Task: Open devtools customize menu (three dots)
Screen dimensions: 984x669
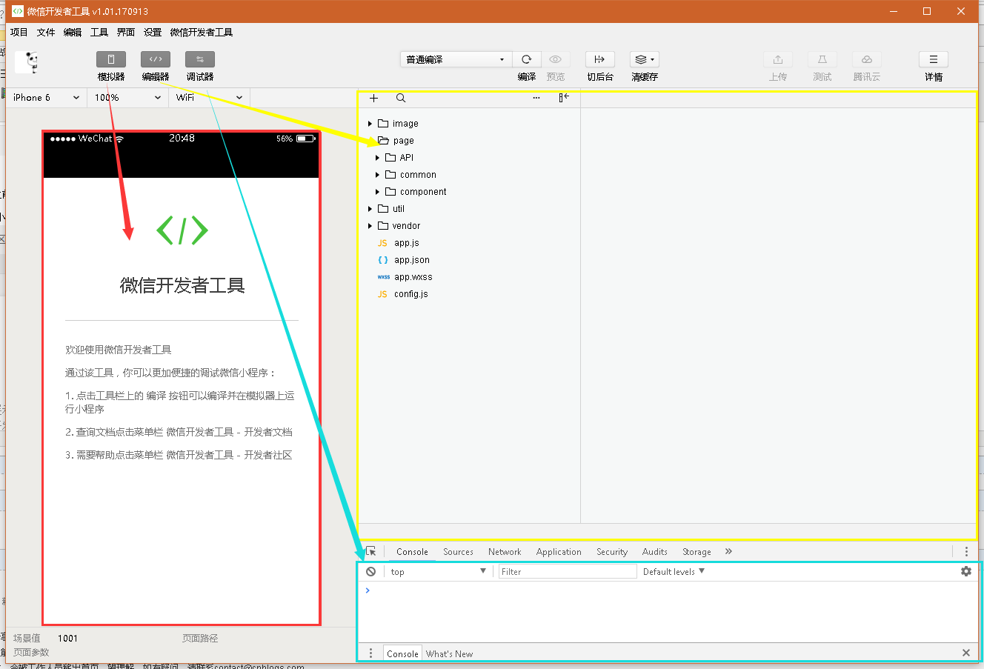Action: [966, 552]
